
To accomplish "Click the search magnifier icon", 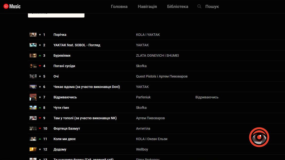I will (199, 6).
